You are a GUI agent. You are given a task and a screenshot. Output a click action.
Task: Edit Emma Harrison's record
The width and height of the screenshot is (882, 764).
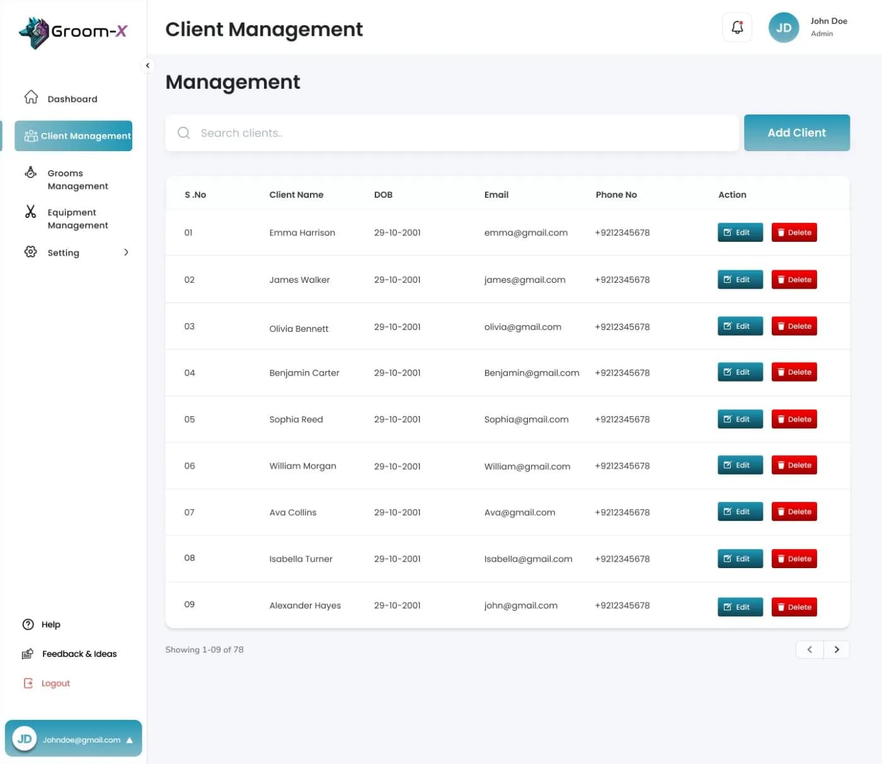(740, 232)
